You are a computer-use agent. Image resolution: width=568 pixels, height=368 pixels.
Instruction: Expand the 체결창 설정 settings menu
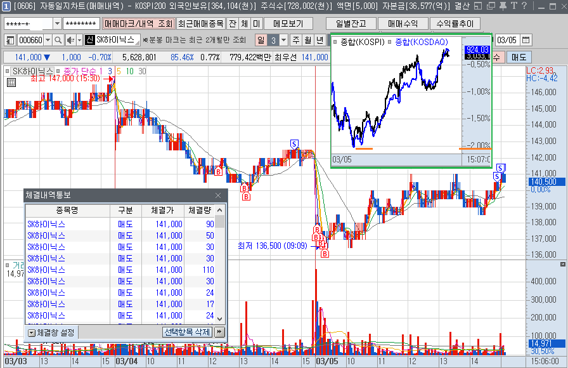pyautogui.click(x=32, y=332)
